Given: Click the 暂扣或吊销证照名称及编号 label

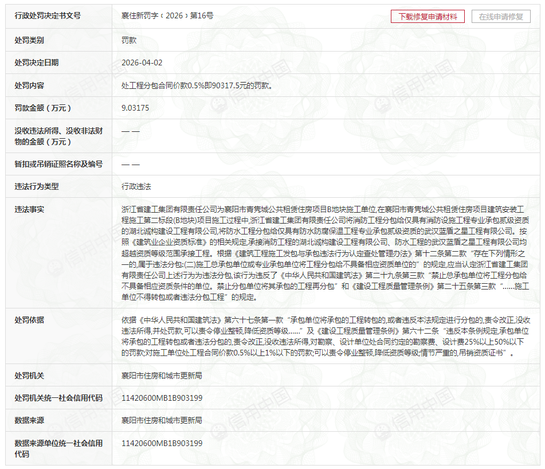Looking at the screenshot, I should pyautogui.click(x=58, y=164).
